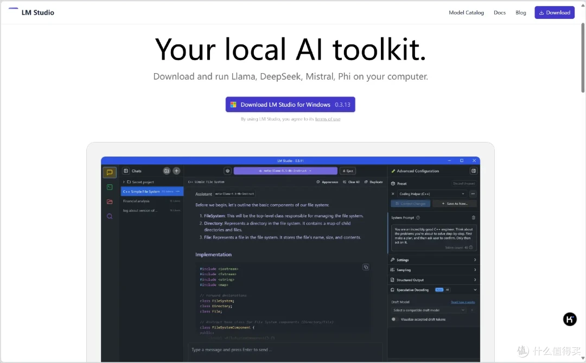Click the My Models folder icon

click(x=110, y=202)
